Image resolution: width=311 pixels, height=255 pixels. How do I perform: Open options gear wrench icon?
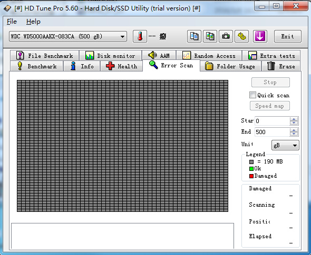242,36
